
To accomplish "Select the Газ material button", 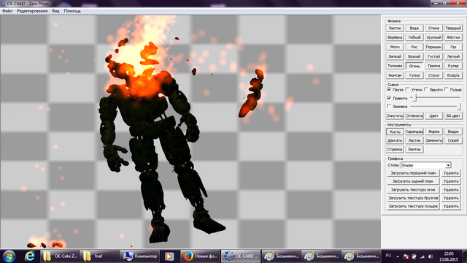I will tap(453, 47).
